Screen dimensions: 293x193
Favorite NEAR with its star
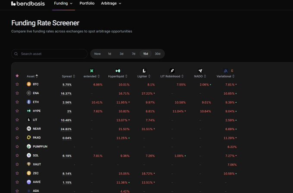[17, 129]
